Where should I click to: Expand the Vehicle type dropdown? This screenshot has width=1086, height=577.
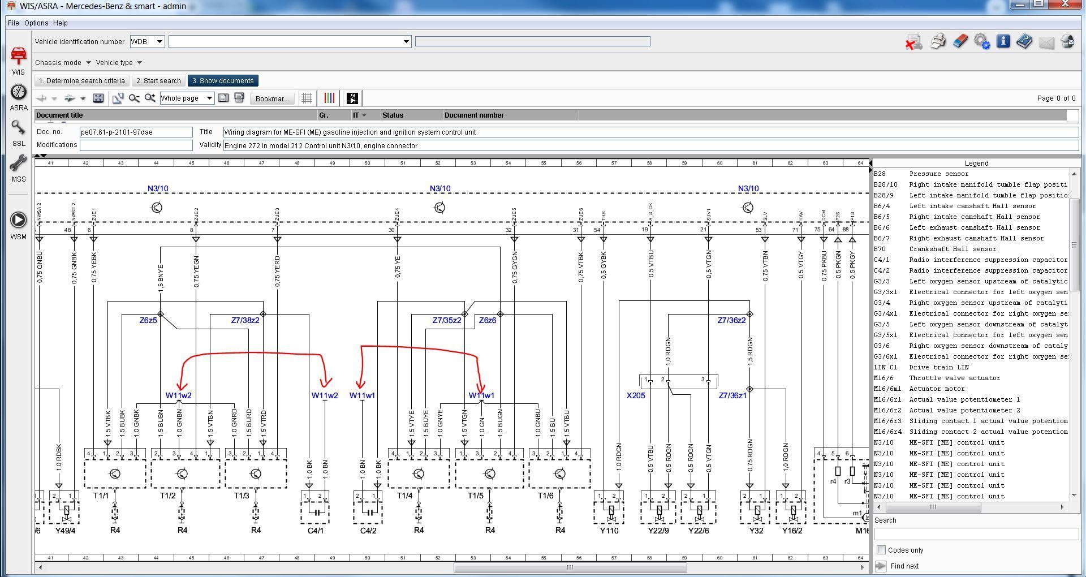pyautogui.click(x=139, y=63)
